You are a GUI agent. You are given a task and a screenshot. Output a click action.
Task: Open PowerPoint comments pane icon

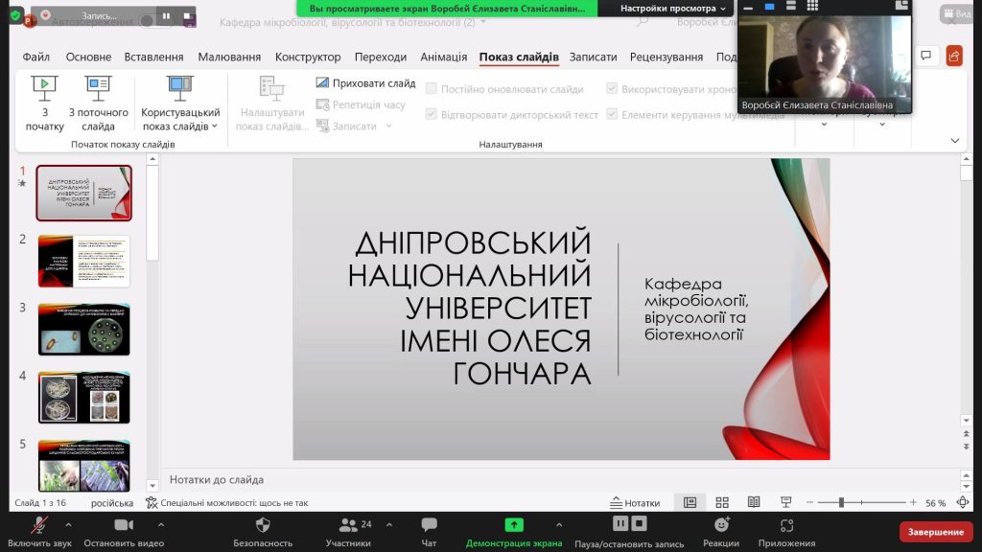pos(925,56)
